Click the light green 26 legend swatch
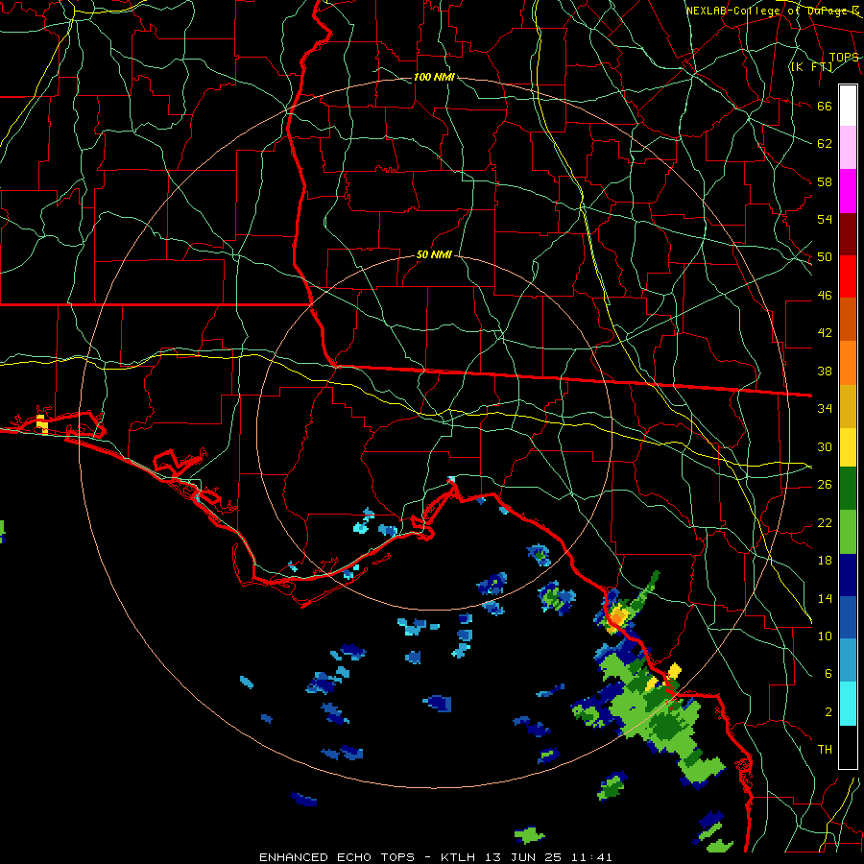The width and height of the screenshot is (864, 864). (x=848, y=532)
